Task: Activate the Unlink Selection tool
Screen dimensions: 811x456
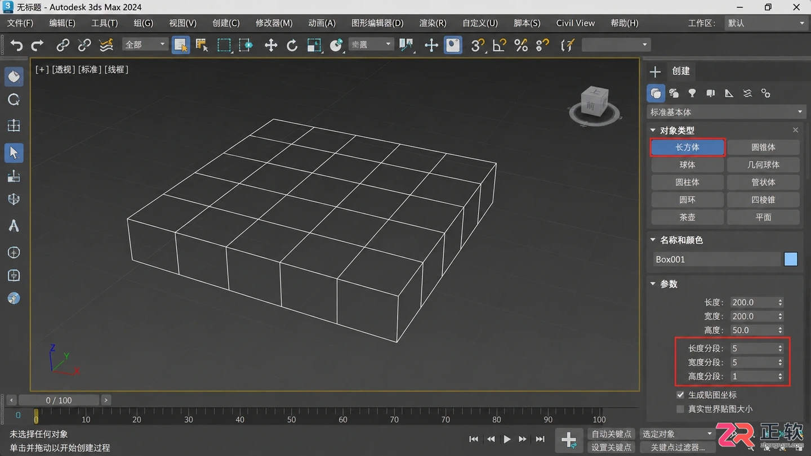Action: coord(84,45)
